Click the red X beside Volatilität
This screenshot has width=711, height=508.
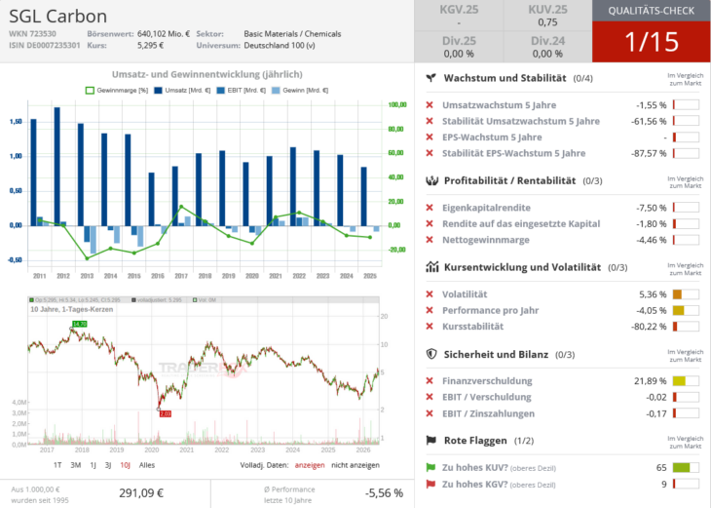click(x=430, y=294)
